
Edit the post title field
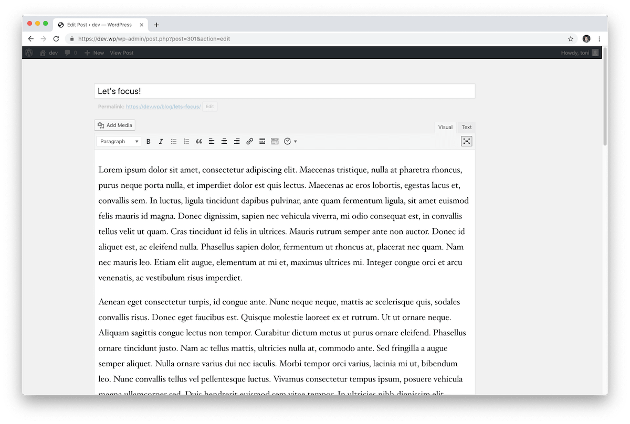[283, 90]
